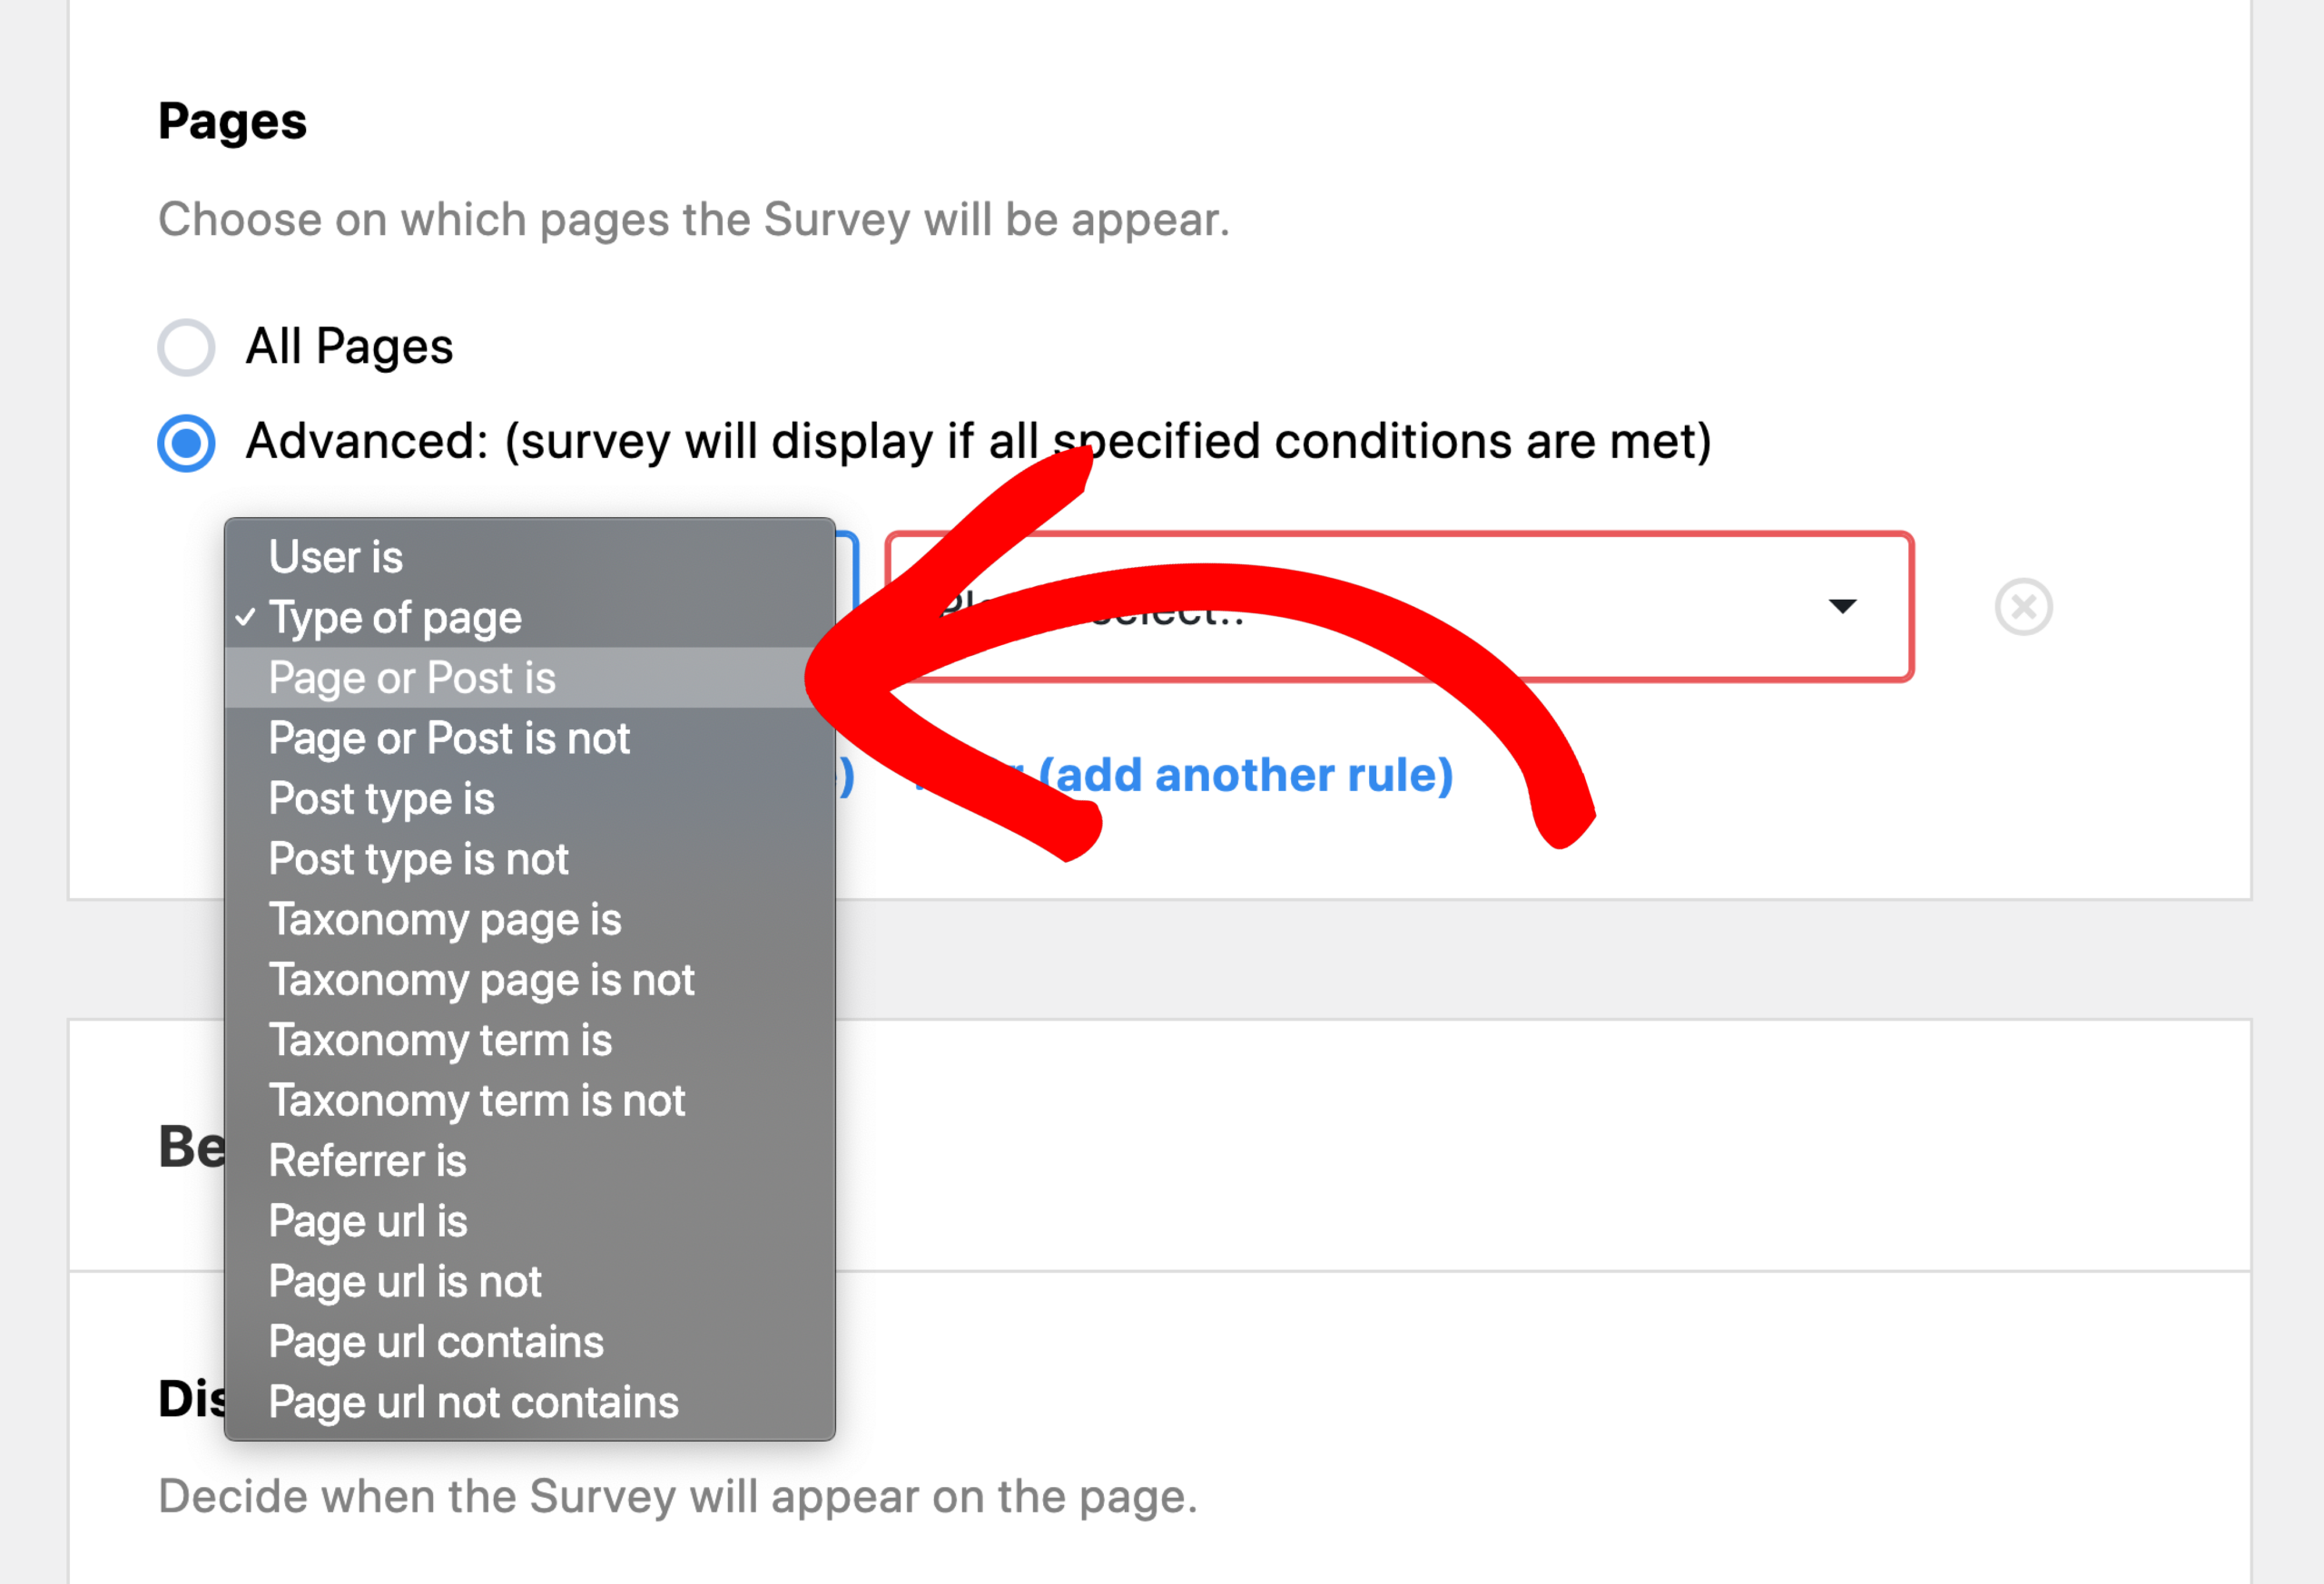This screenshot has height=1584, width=2324.
Task: Pick 'Post type is not' option
Action: (530, 859)
